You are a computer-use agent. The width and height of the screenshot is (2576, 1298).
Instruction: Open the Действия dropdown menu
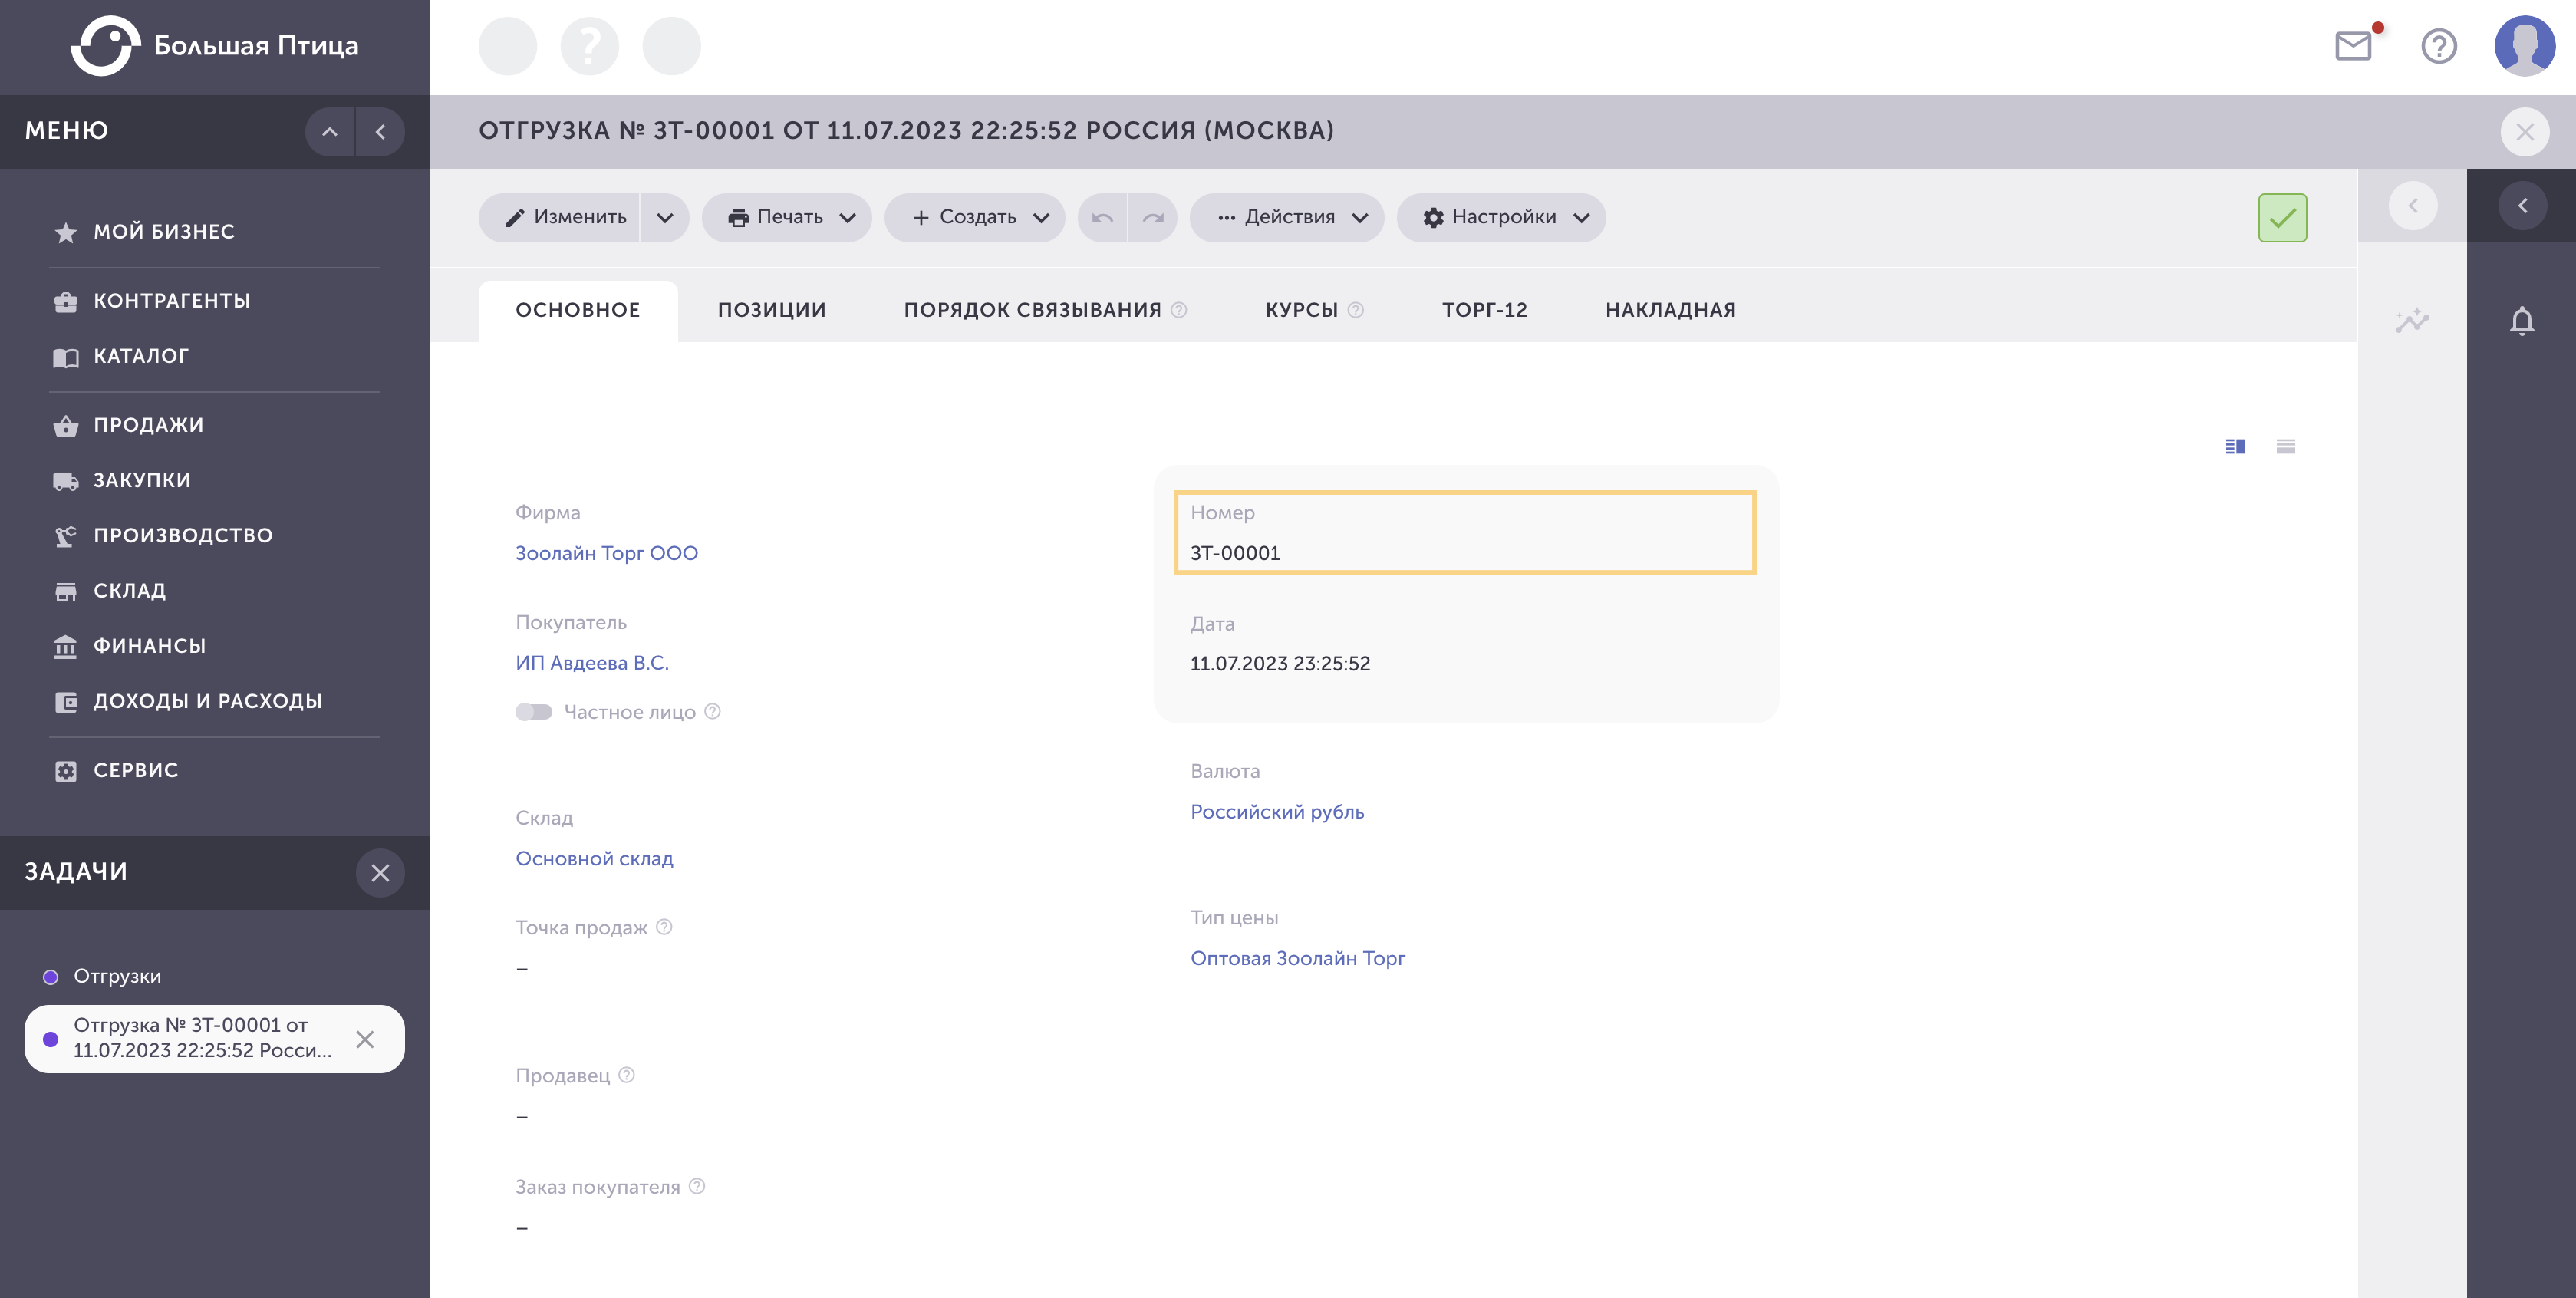click(x=1287, y=217)
